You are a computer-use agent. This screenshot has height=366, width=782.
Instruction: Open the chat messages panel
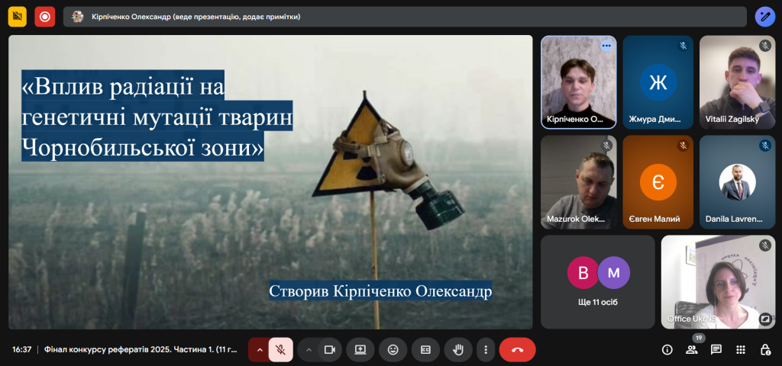click(x=716, y=350)
